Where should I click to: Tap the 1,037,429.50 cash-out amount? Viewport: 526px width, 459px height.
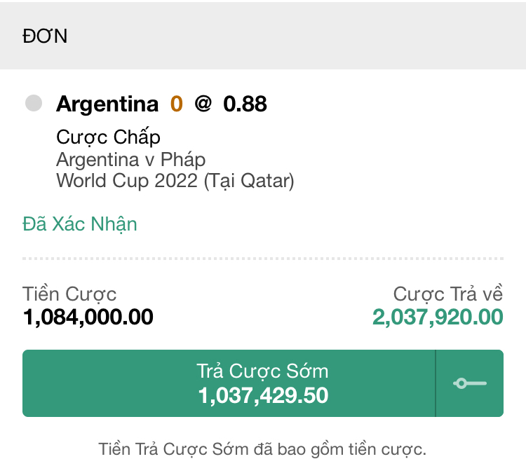263,395
